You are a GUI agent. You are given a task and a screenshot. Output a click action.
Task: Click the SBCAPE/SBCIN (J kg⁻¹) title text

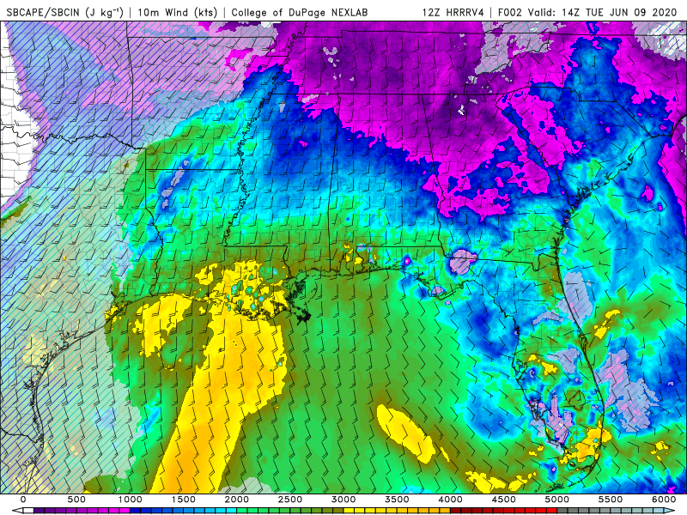[65, 12]
